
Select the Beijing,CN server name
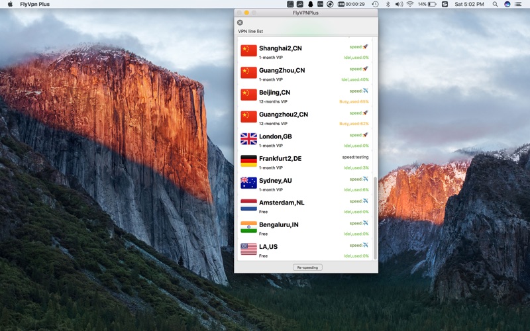pyautogui.click(x=274, y=93)
